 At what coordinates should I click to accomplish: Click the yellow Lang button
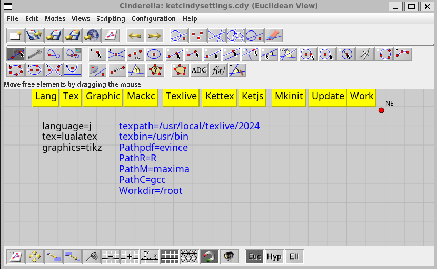46,97
